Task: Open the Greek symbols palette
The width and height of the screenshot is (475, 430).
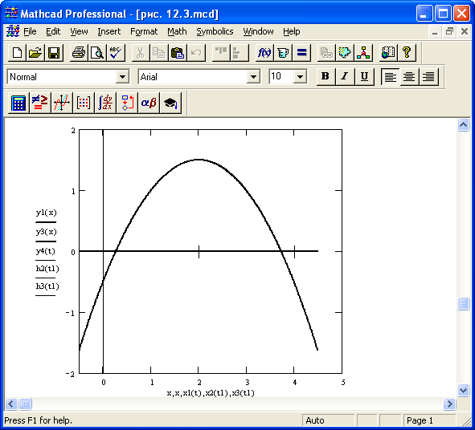Action: pos(149,103)
